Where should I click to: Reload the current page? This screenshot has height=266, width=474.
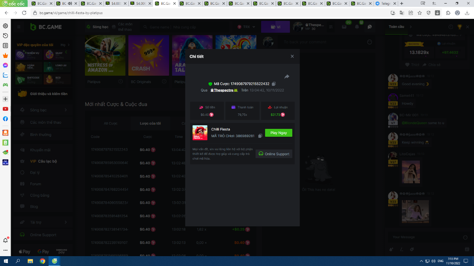tap(24, 13)
